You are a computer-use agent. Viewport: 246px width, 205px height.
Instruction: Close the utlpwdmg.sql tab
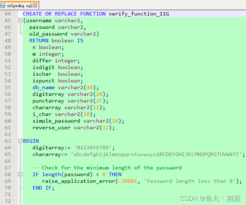tap(35, 6)
